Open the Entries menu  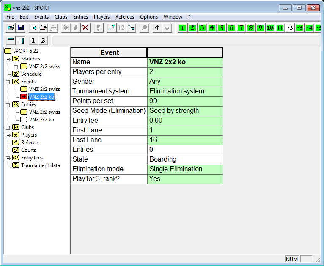(80, 17)
